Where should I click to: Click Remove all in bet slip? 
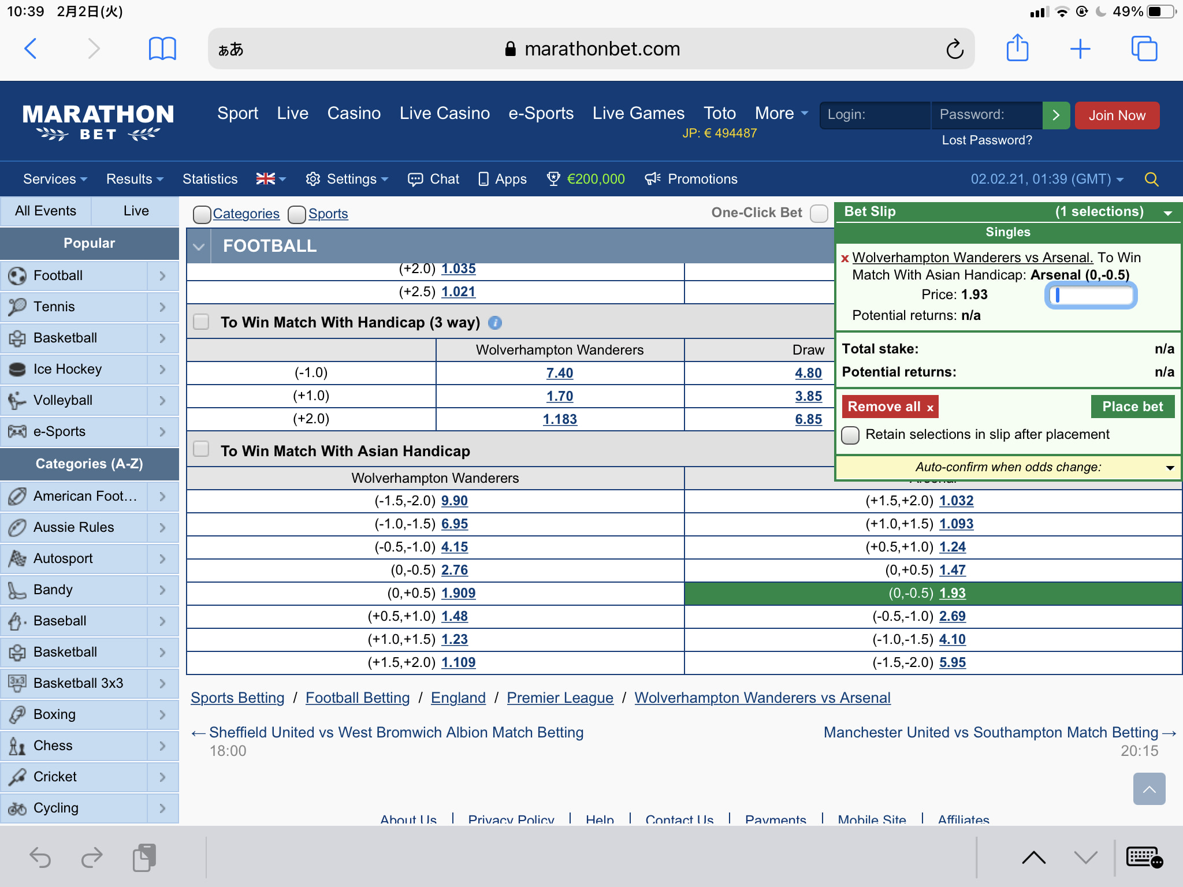(890, 407)
